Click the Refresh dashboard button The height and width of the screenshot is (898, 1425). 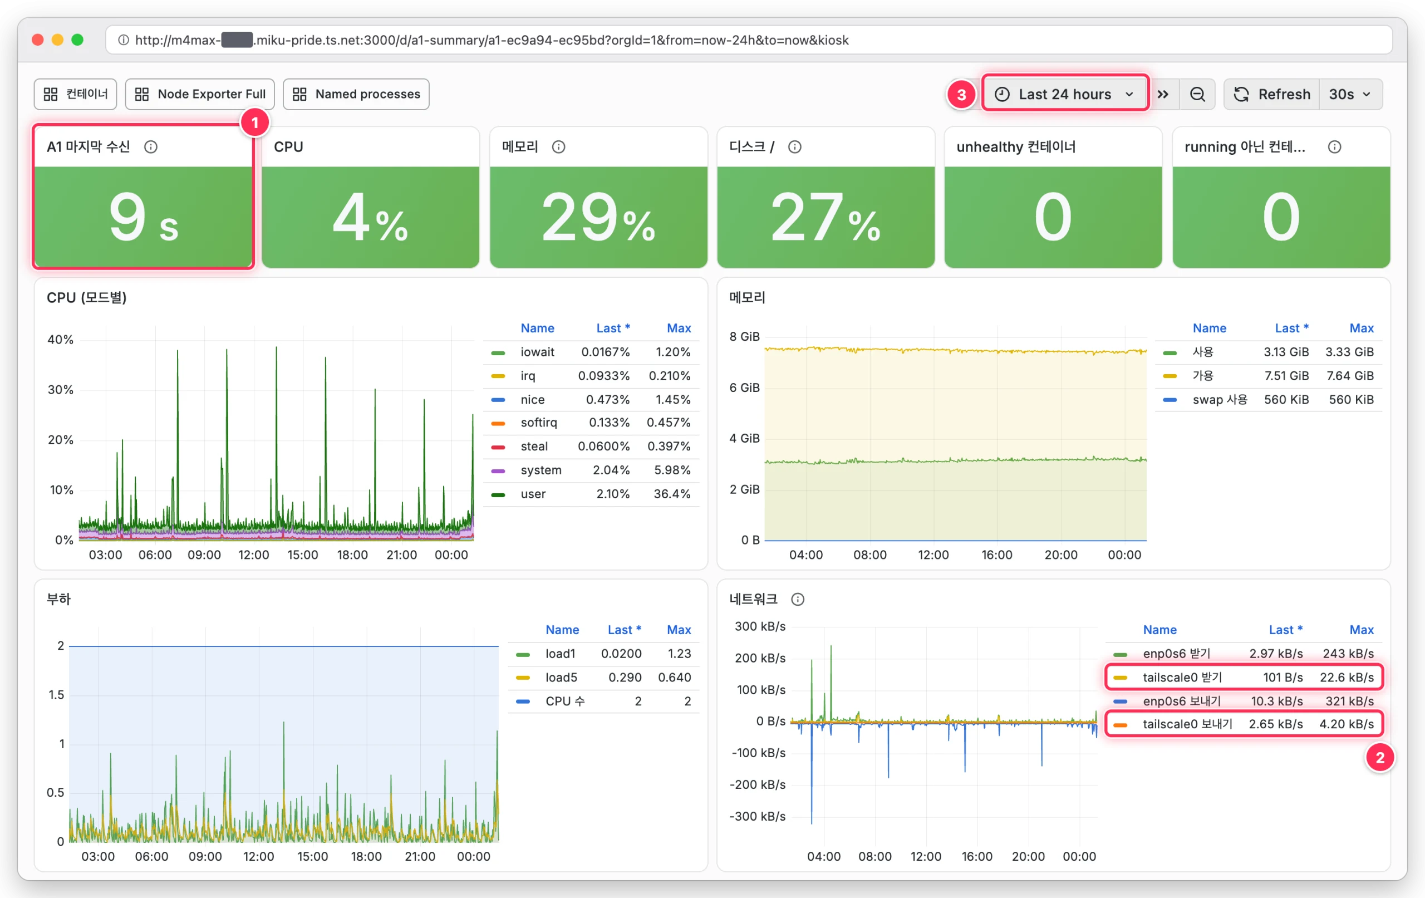click(1271, 94)
